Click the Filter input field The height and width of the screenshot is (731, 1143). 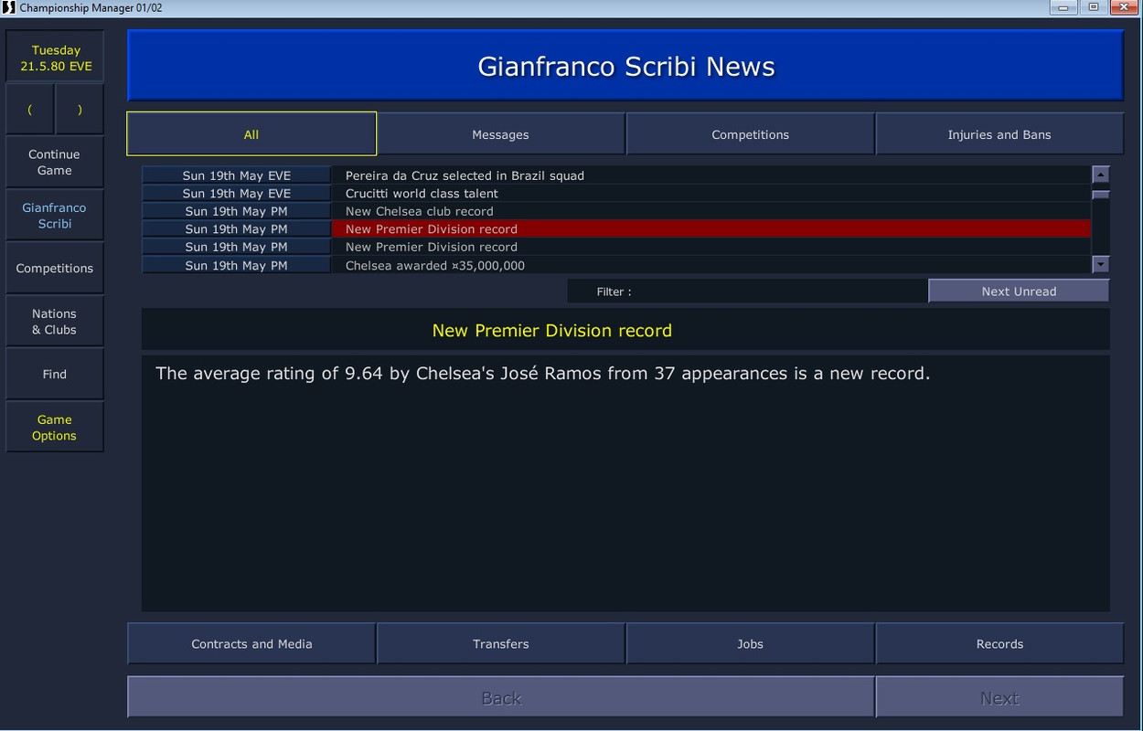[x=746, y=291]
